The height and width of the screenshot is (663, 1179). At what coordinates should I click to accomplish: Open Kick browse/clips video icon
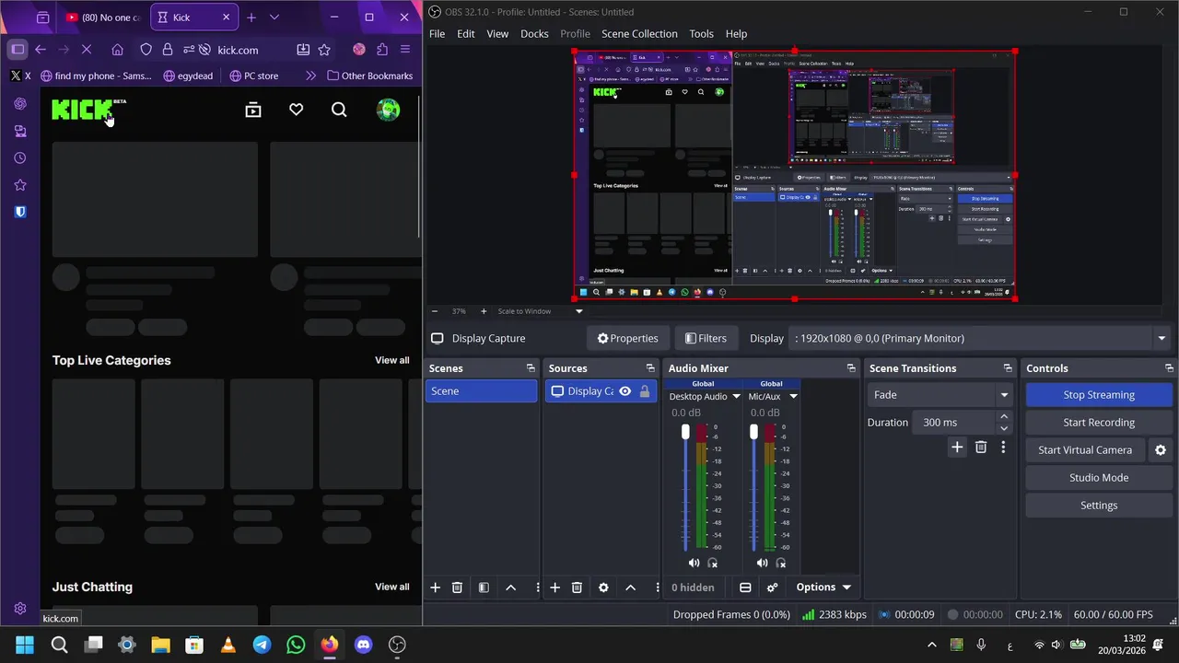pos(253,110)
